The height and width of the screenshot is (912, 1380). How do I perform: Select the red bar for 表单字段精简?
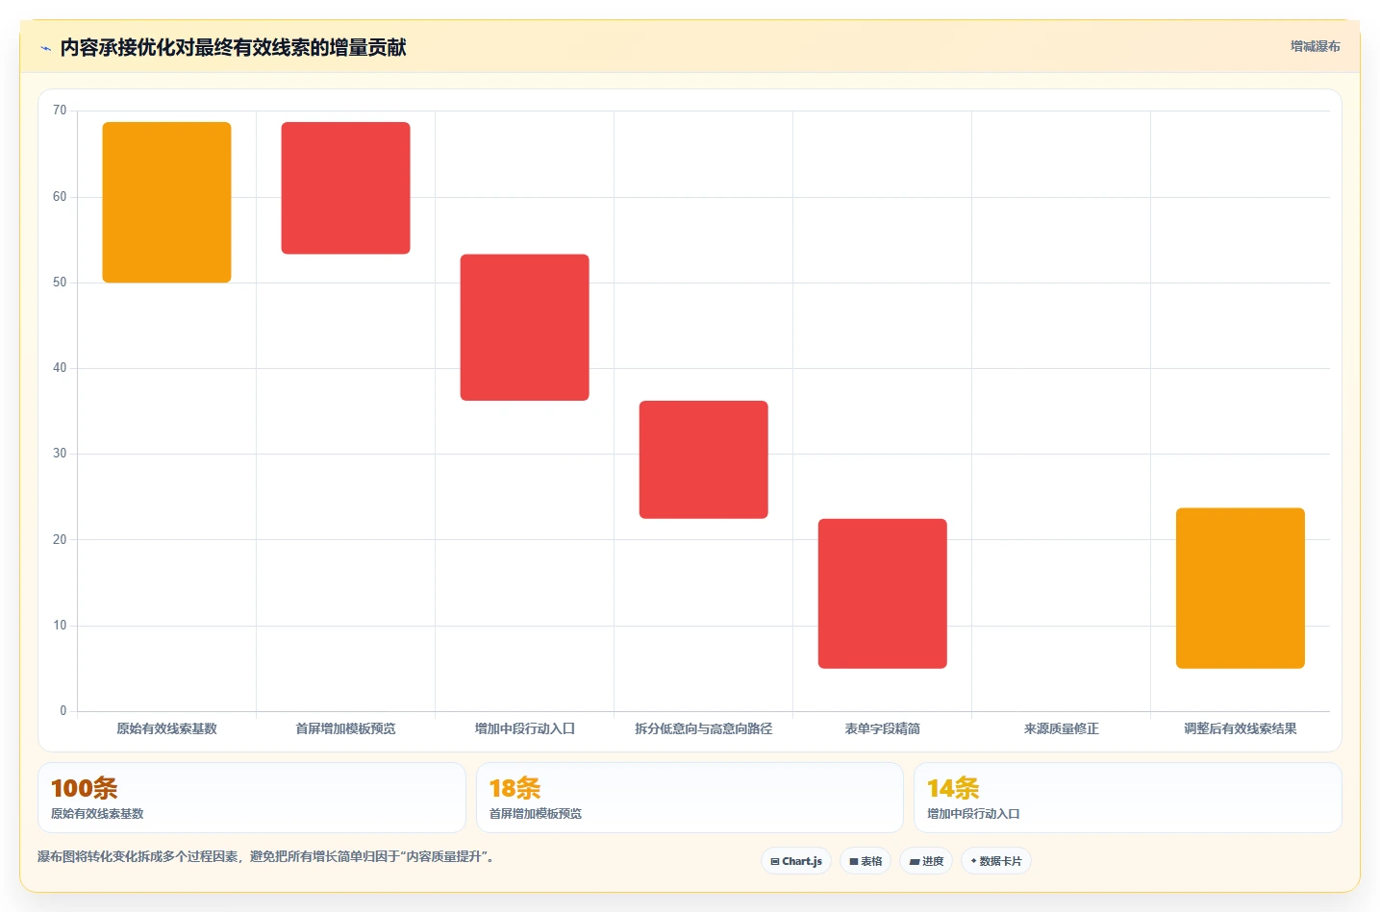point(883,593)
